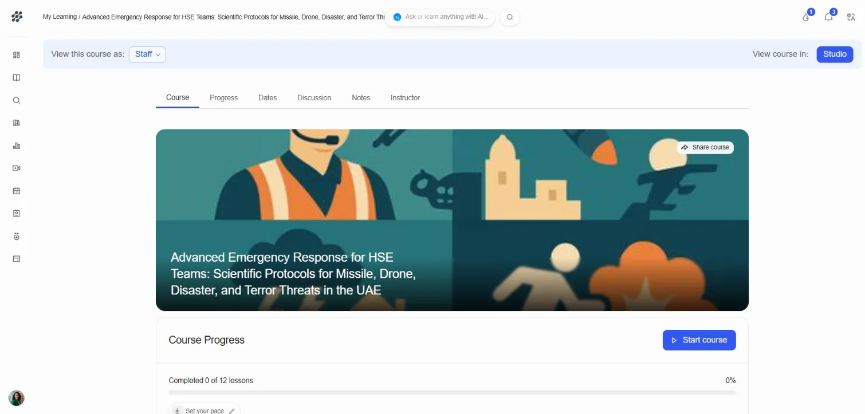This screenshot has width=865, height=414.
Task: Switch to the Dates tab
Action: pyautogui.click(x=268, y=98)
